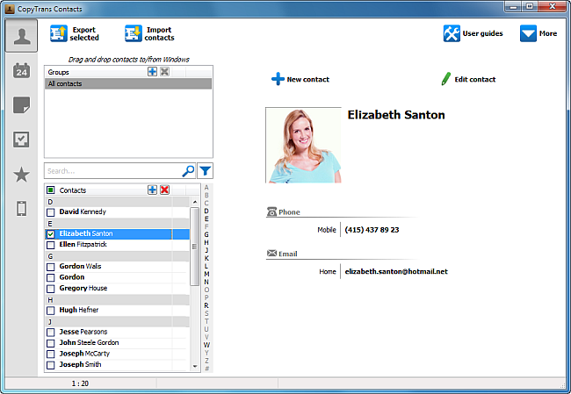Image resolution: width=571 pixels, height=394 pixels.
Task: Click Elizabeth Santon name heading
Action: pos(396,115)
